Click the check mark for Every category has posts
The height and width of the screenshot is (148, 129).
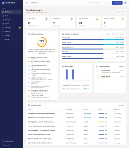point(29,66)
